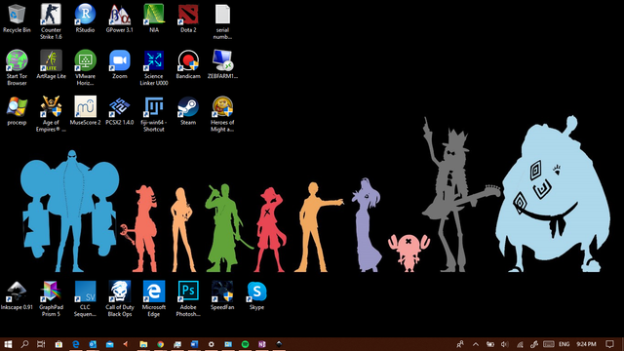
Task: Open the People tray icon
Action: click(x=460, y=344)
